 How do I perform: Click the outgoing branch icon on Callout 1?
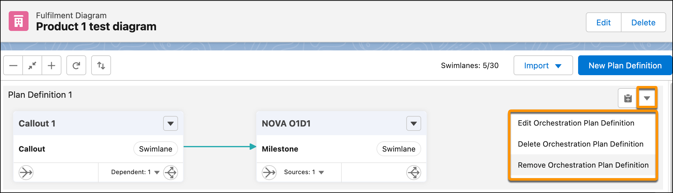tap(171, 172)
